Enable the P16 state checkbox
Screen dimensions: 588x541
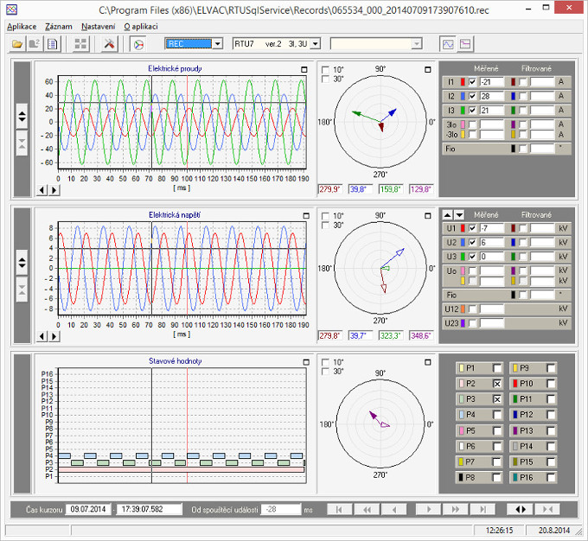point(551,477)
